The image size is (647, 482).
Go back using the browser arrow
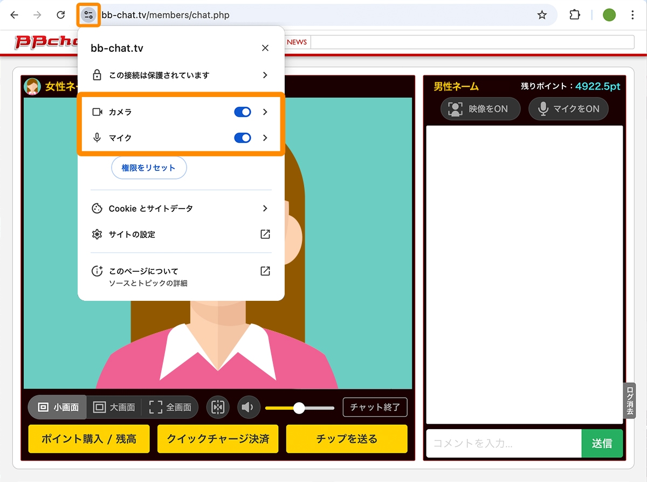click(14, 15)
